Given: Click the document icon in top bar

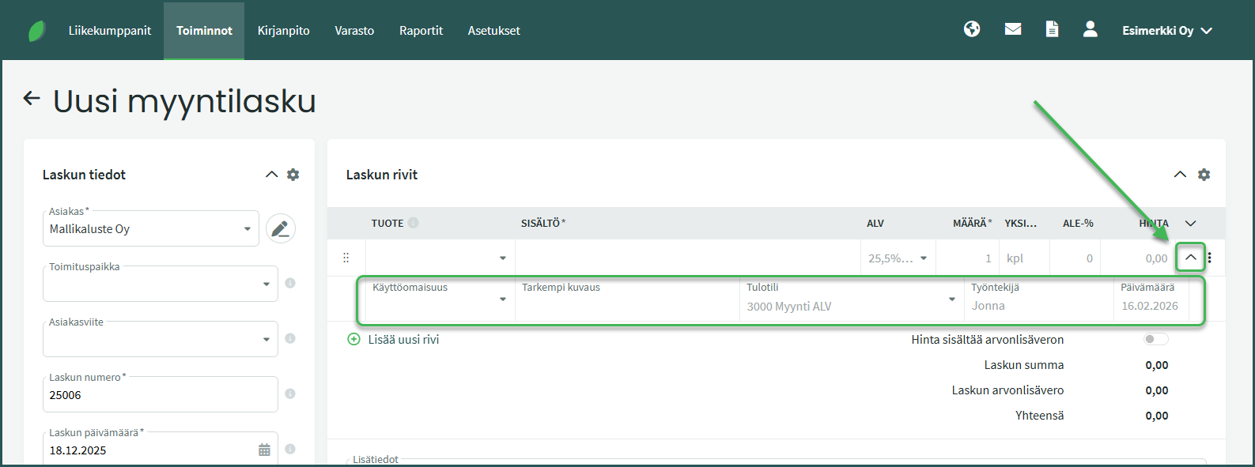Looking at the screenshot, I should click(x=1052, y=29).
